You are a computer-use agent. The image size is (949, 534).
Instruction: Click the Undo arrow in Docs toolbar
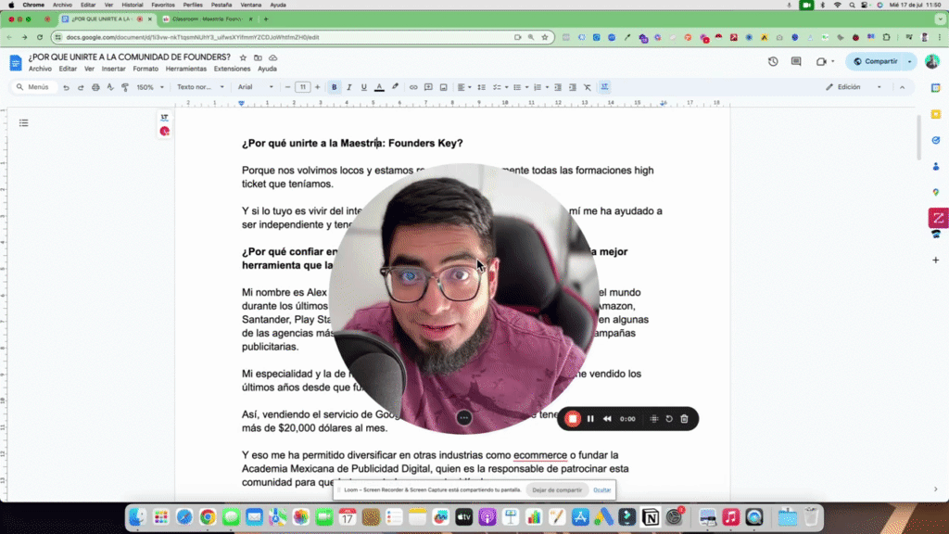(x=66, y=87)
